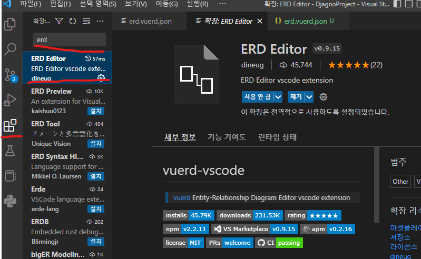Image resolution: width=421 pixels, height=259 pixels.
Task: Clear extension search results icon
Action: pos(86,21)
